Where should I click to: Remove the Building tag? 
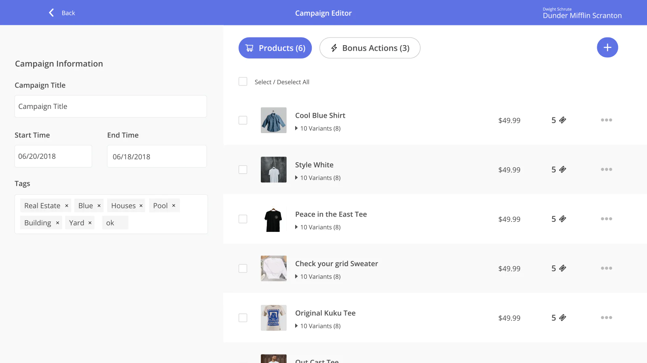coord(57,223)
